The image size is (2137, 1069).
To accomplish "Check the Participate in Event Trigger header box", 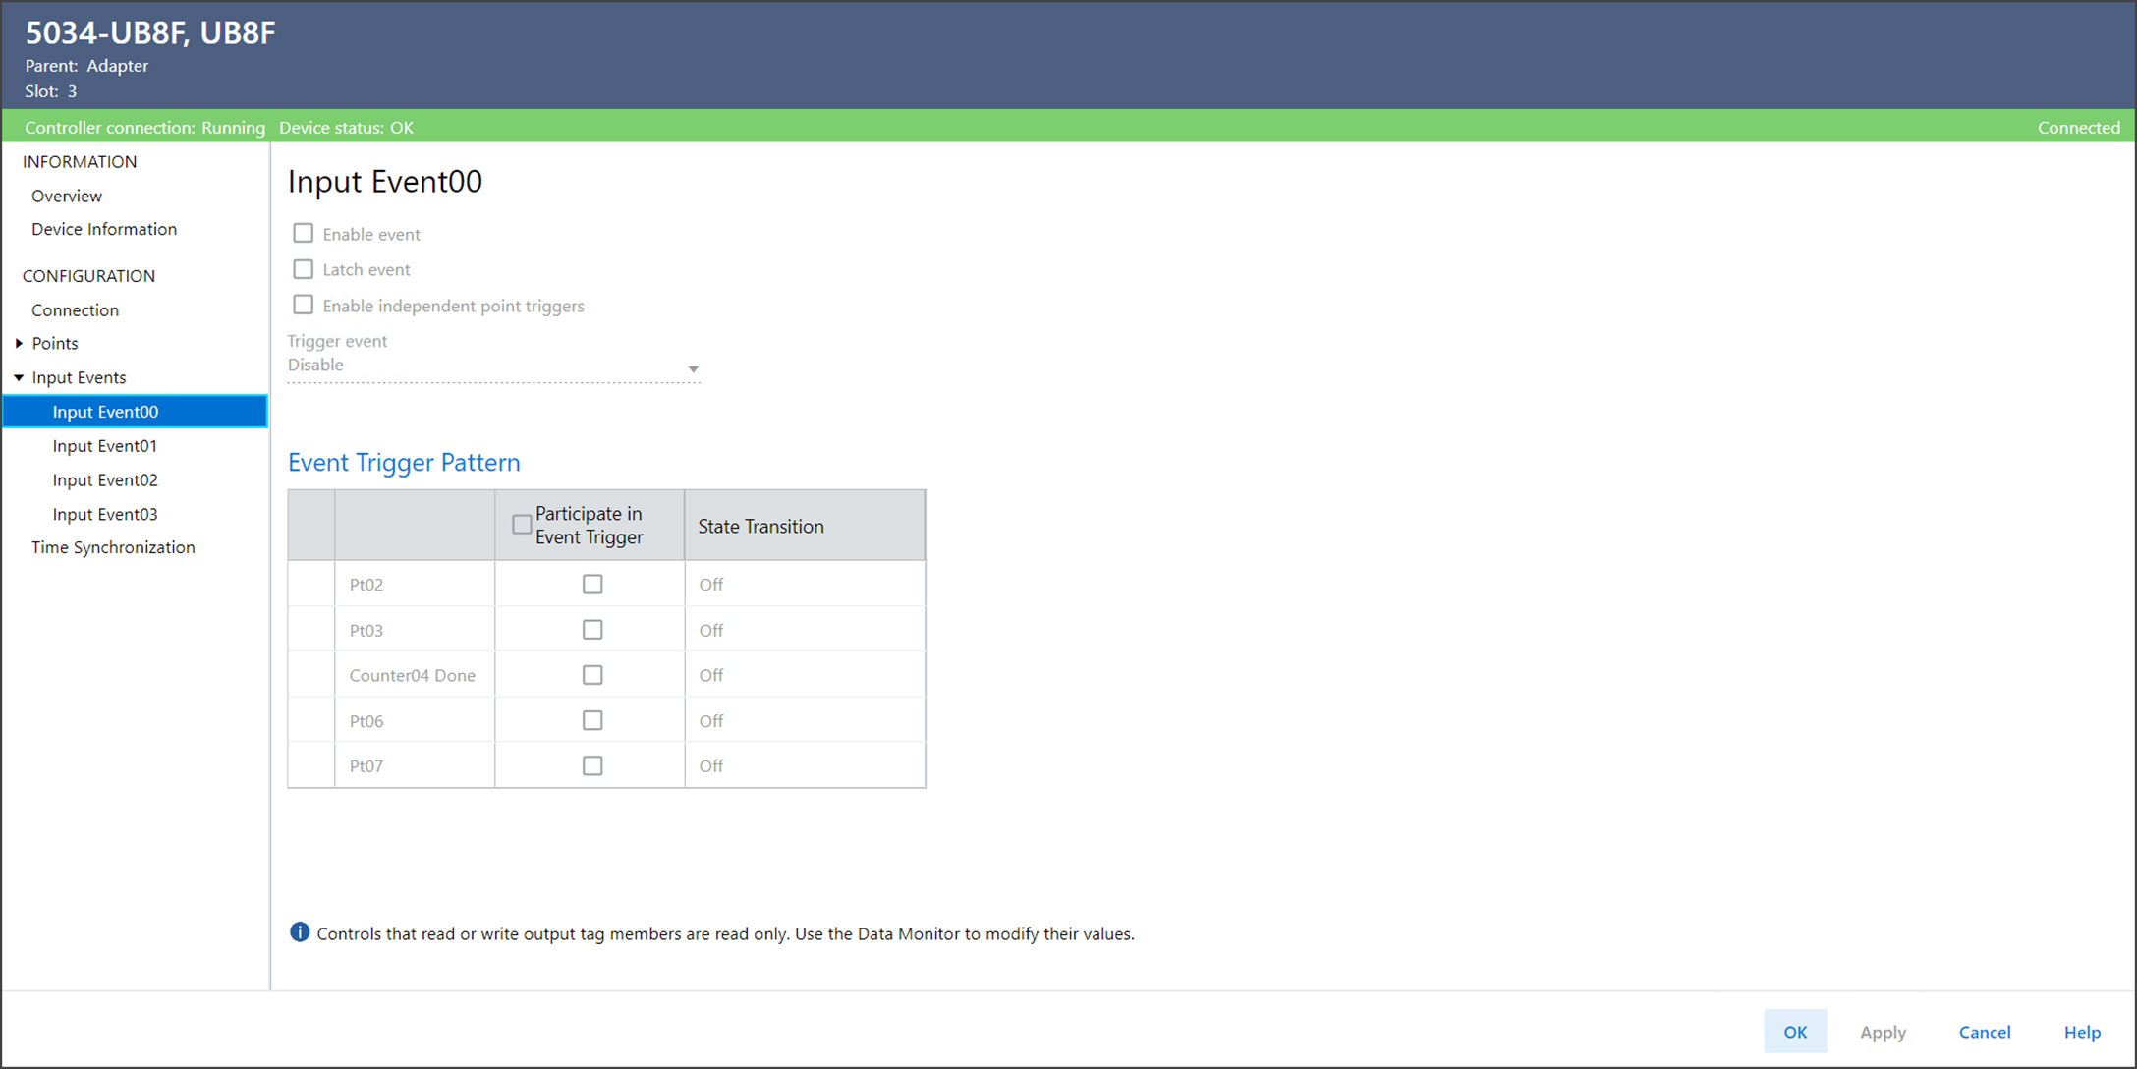I will 522,525.
